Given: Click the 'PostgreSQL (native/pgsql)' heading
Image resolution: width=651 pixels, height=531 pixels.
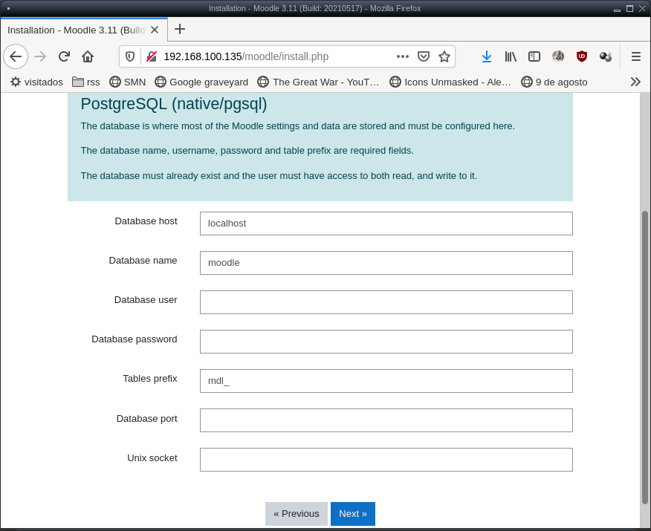Looking at the screenshot, I should coord(174,104).
